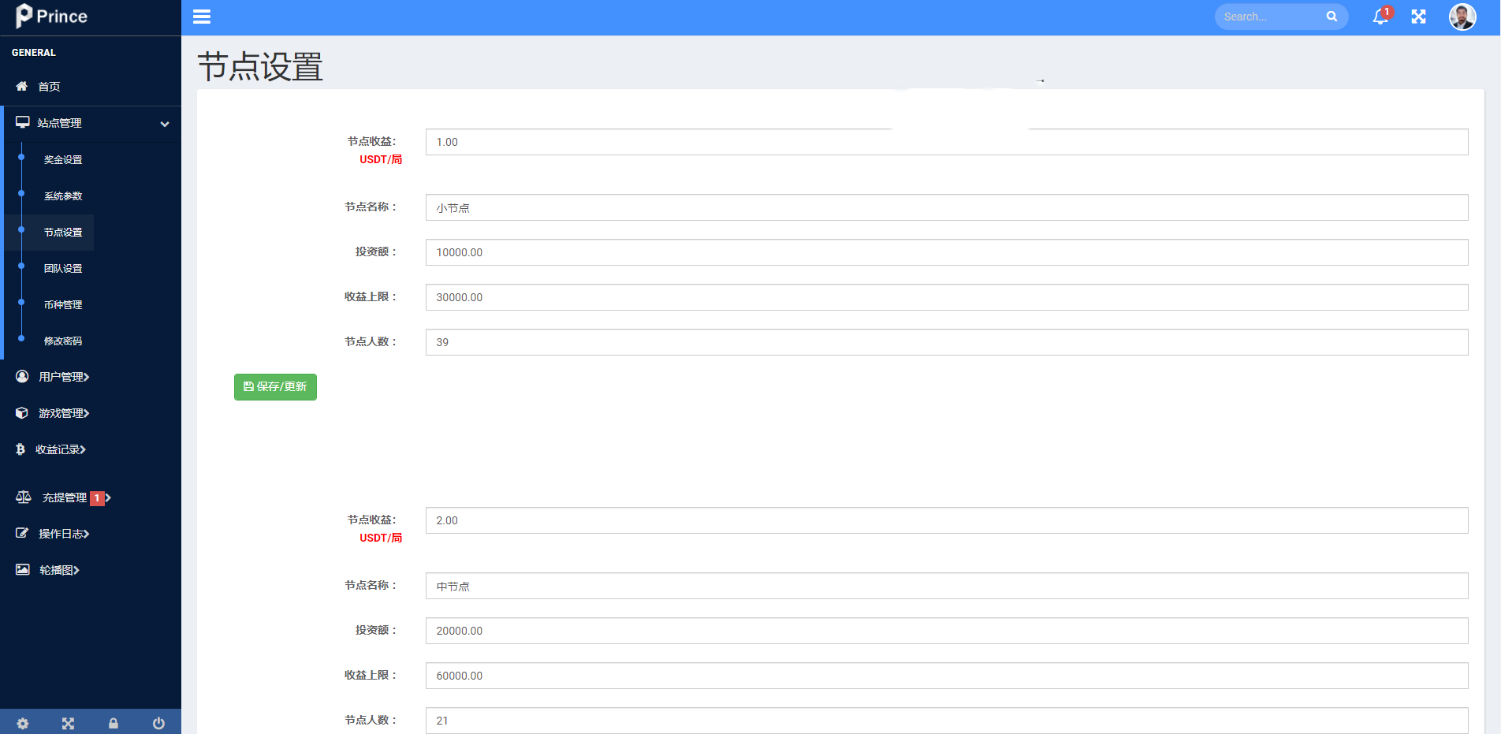Click the 节点名称 field containing 小节点

click(946, 207)
